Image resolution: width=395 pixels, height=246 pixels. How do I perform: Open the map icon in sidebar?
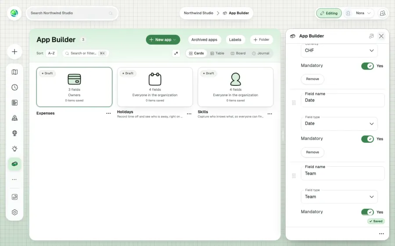click(x=14, y=72)
